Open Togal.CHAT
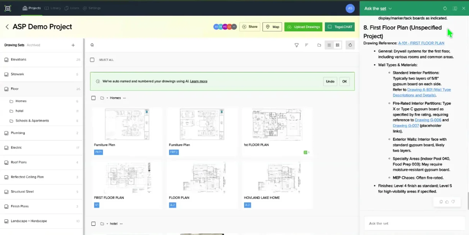Screen dimensions: 469x235 (339, 27)
